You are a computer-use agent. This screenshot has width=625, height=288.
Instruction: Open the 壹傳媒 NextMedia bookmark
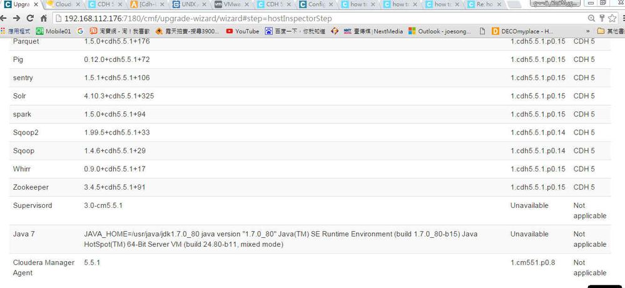click(373, 31)
